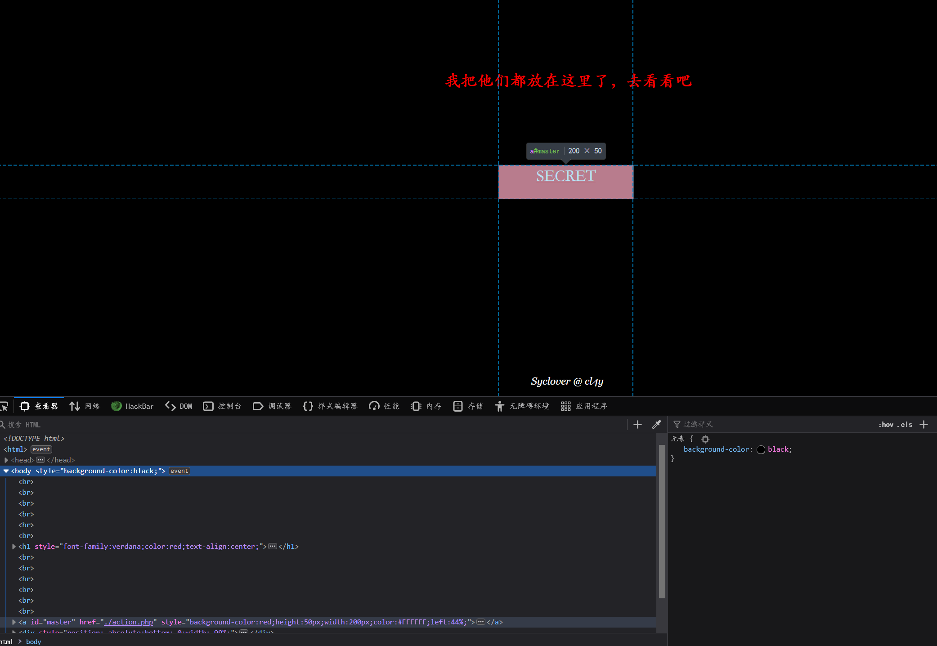Toggle the .cls classes panel
This screenshot has height=646, width=937.
coord(905,425)
